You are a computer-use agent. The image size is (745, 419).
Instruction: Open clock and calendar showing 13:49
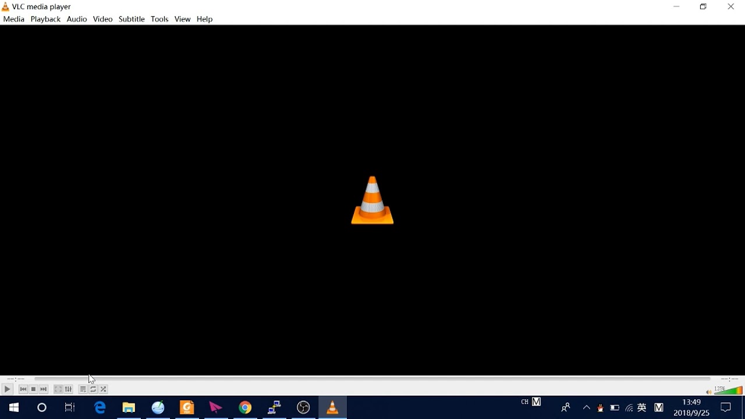(691, 407)
